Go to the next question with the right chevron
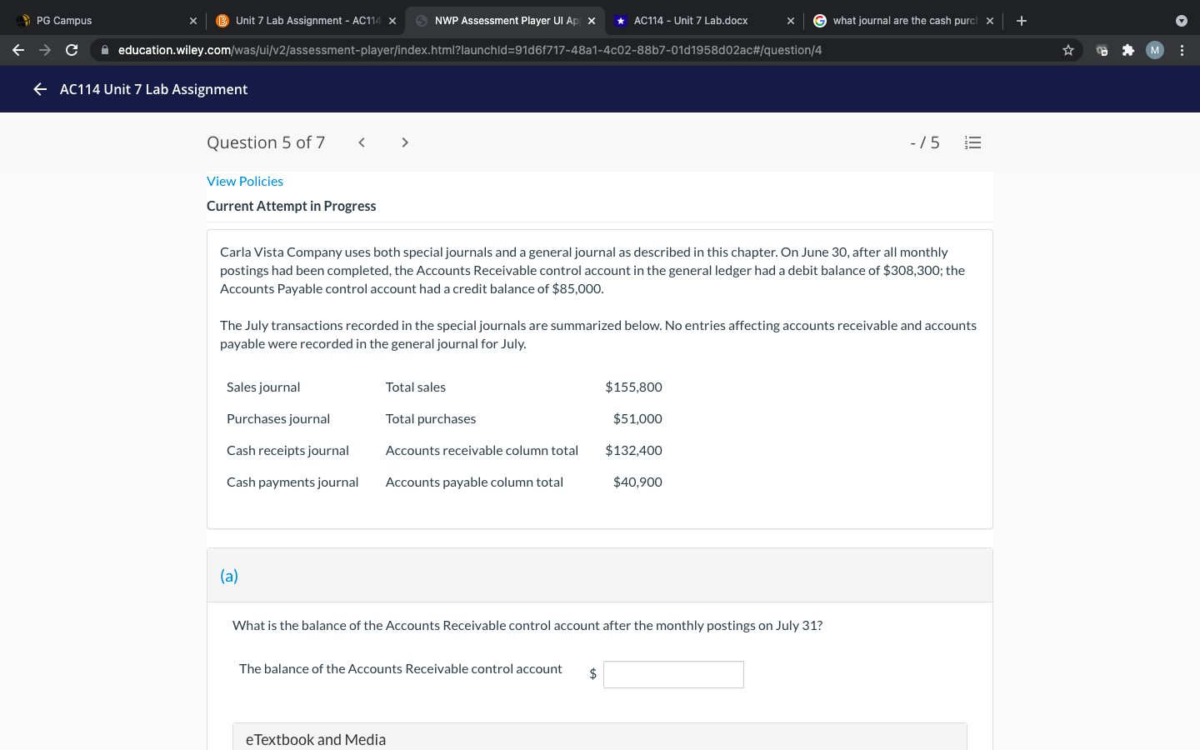 tap(404, 142)
